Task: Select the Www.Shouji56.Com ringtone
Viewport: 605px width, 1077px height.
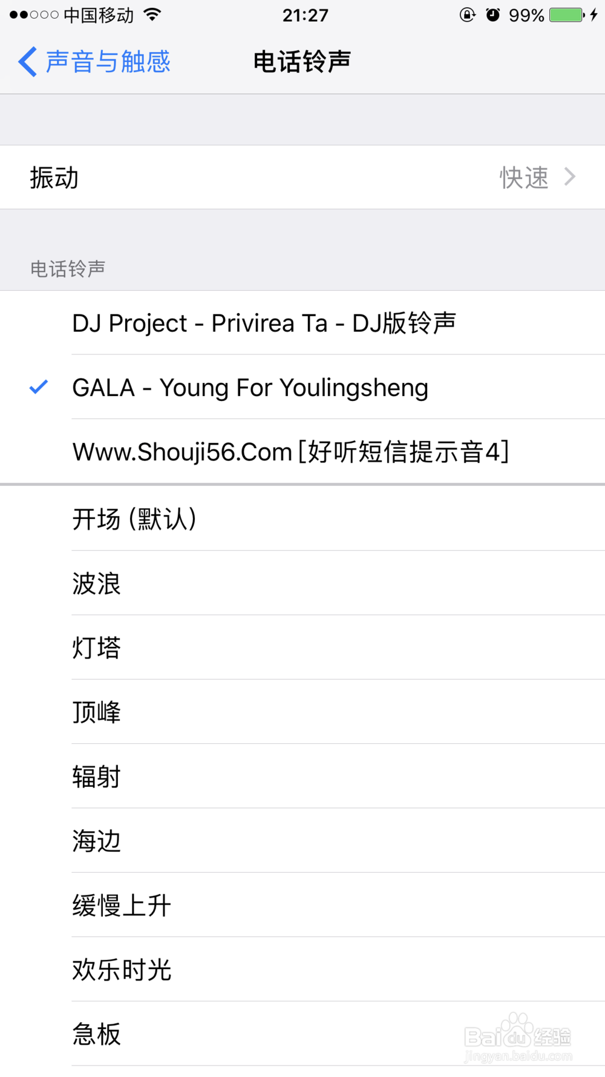Action: 290,452
